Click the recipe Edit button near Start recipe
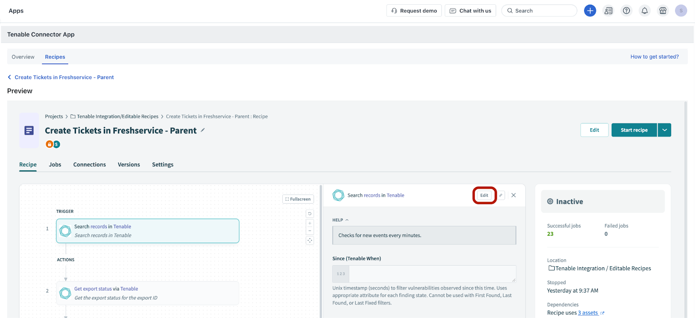Image resolution: width=695 pixels, height=318 pixels. tap(594, 130)
